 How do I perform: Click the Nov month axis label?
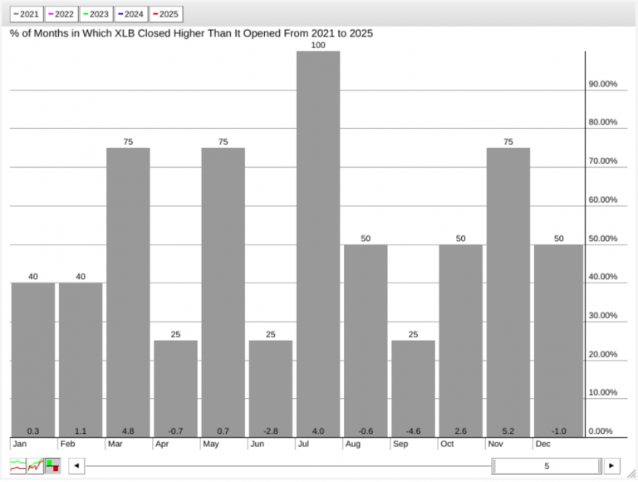(x=496, y=444)
